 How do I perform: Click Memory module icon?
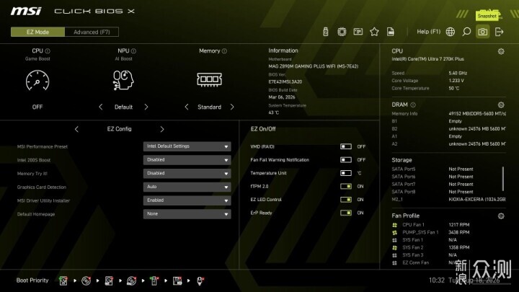209,79
